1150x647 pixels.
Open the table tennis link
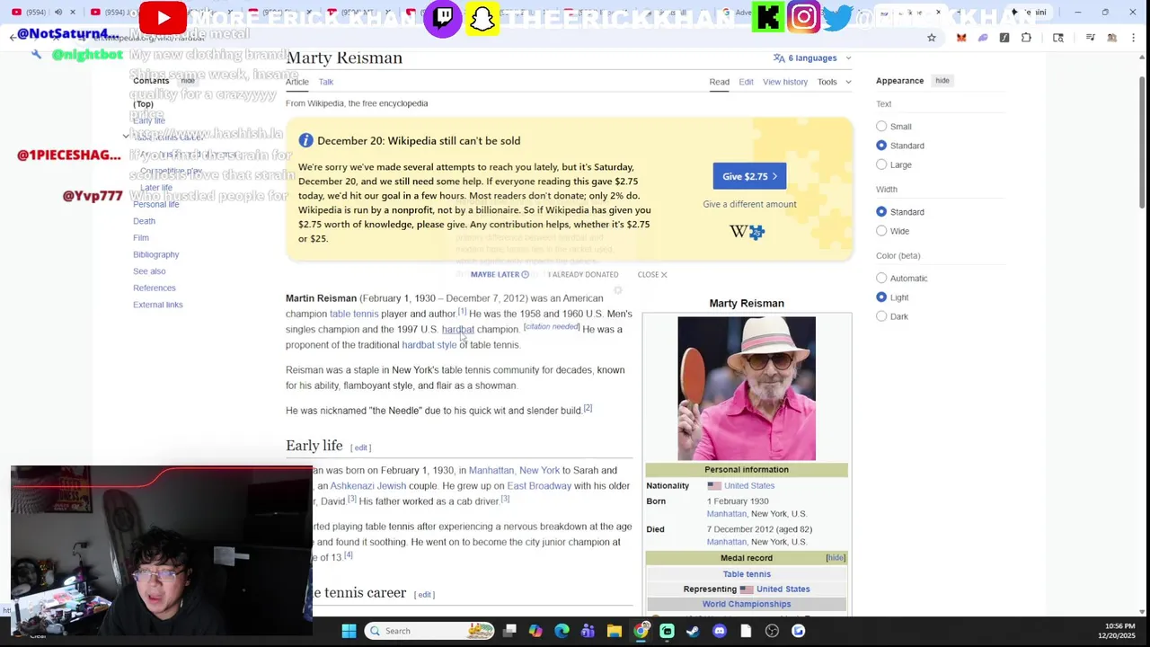[354, 314]
